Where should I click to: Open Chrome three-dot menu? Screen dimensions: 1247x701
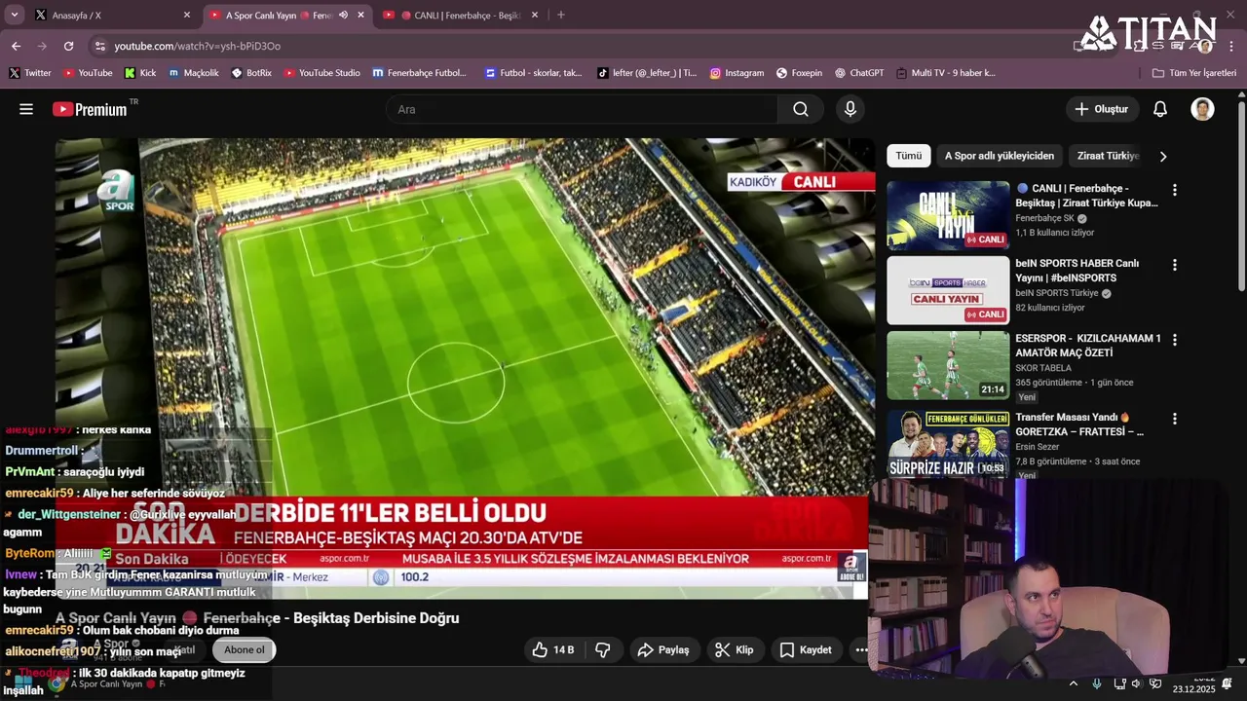tap(1231, 46)
